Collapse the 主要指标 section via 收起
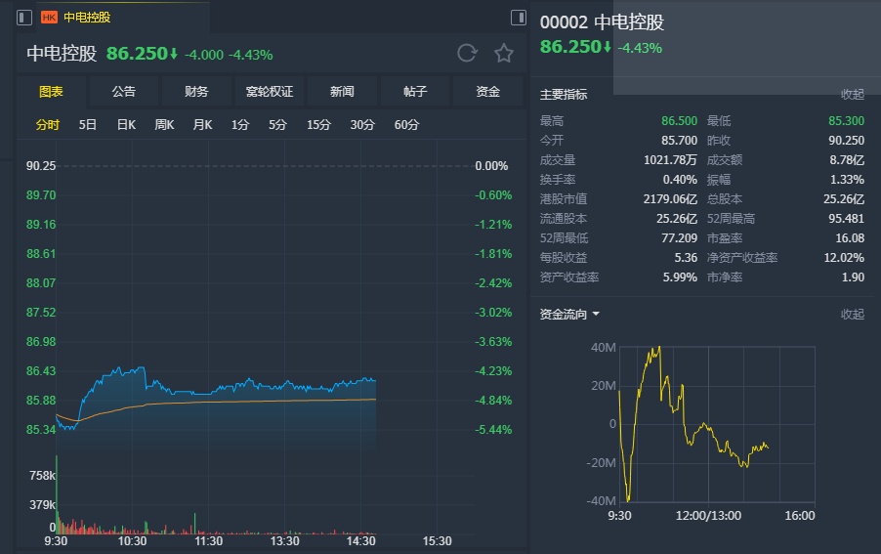 (853, 95)
